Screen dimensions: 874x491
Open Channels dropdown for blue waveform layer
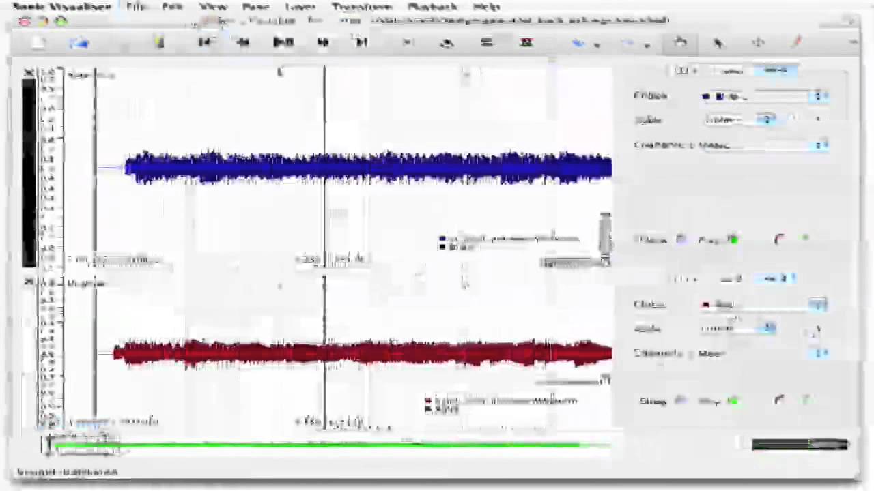point(765,145)
